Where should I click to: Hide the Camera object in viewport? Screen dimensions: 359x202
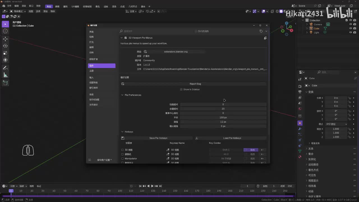pos(351,24)
